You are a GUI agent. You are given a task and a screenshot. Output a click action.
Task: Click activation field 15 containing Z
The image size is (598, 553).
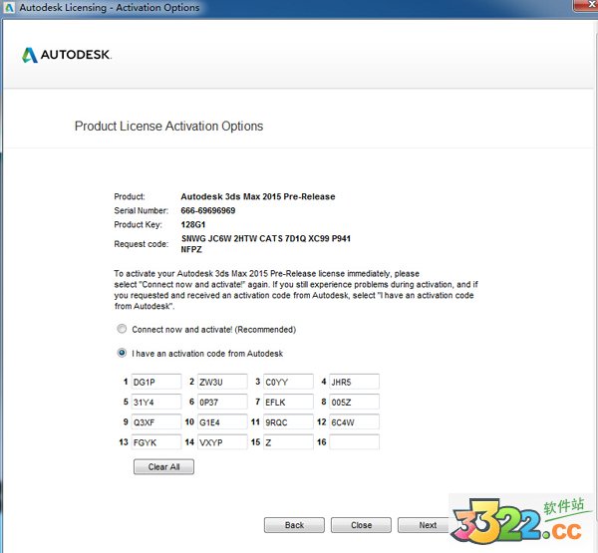[x=288, y=441]
